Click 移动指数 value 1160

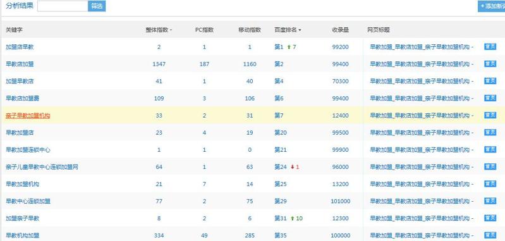point(250,64)
